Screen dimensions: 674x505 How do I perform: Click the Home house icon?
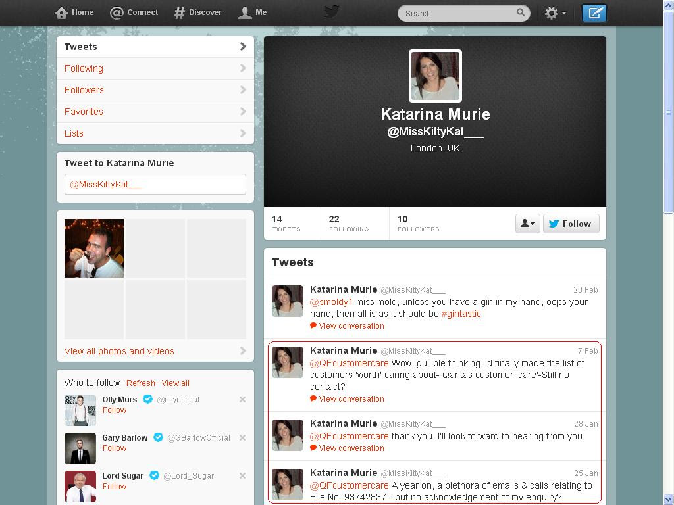pyautogui.click(x=61, y=13)
